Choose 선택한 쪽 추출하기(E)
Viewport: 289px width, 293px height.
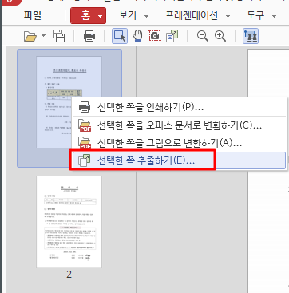click(180, 160)
